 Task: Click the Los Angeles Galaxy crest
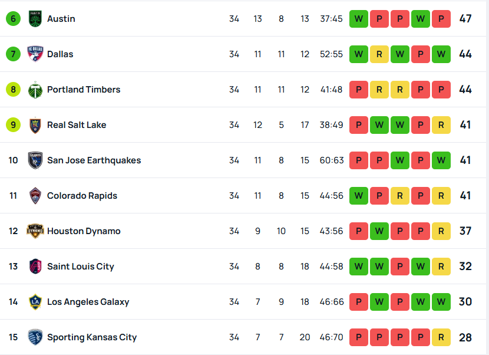coord(35,302)
